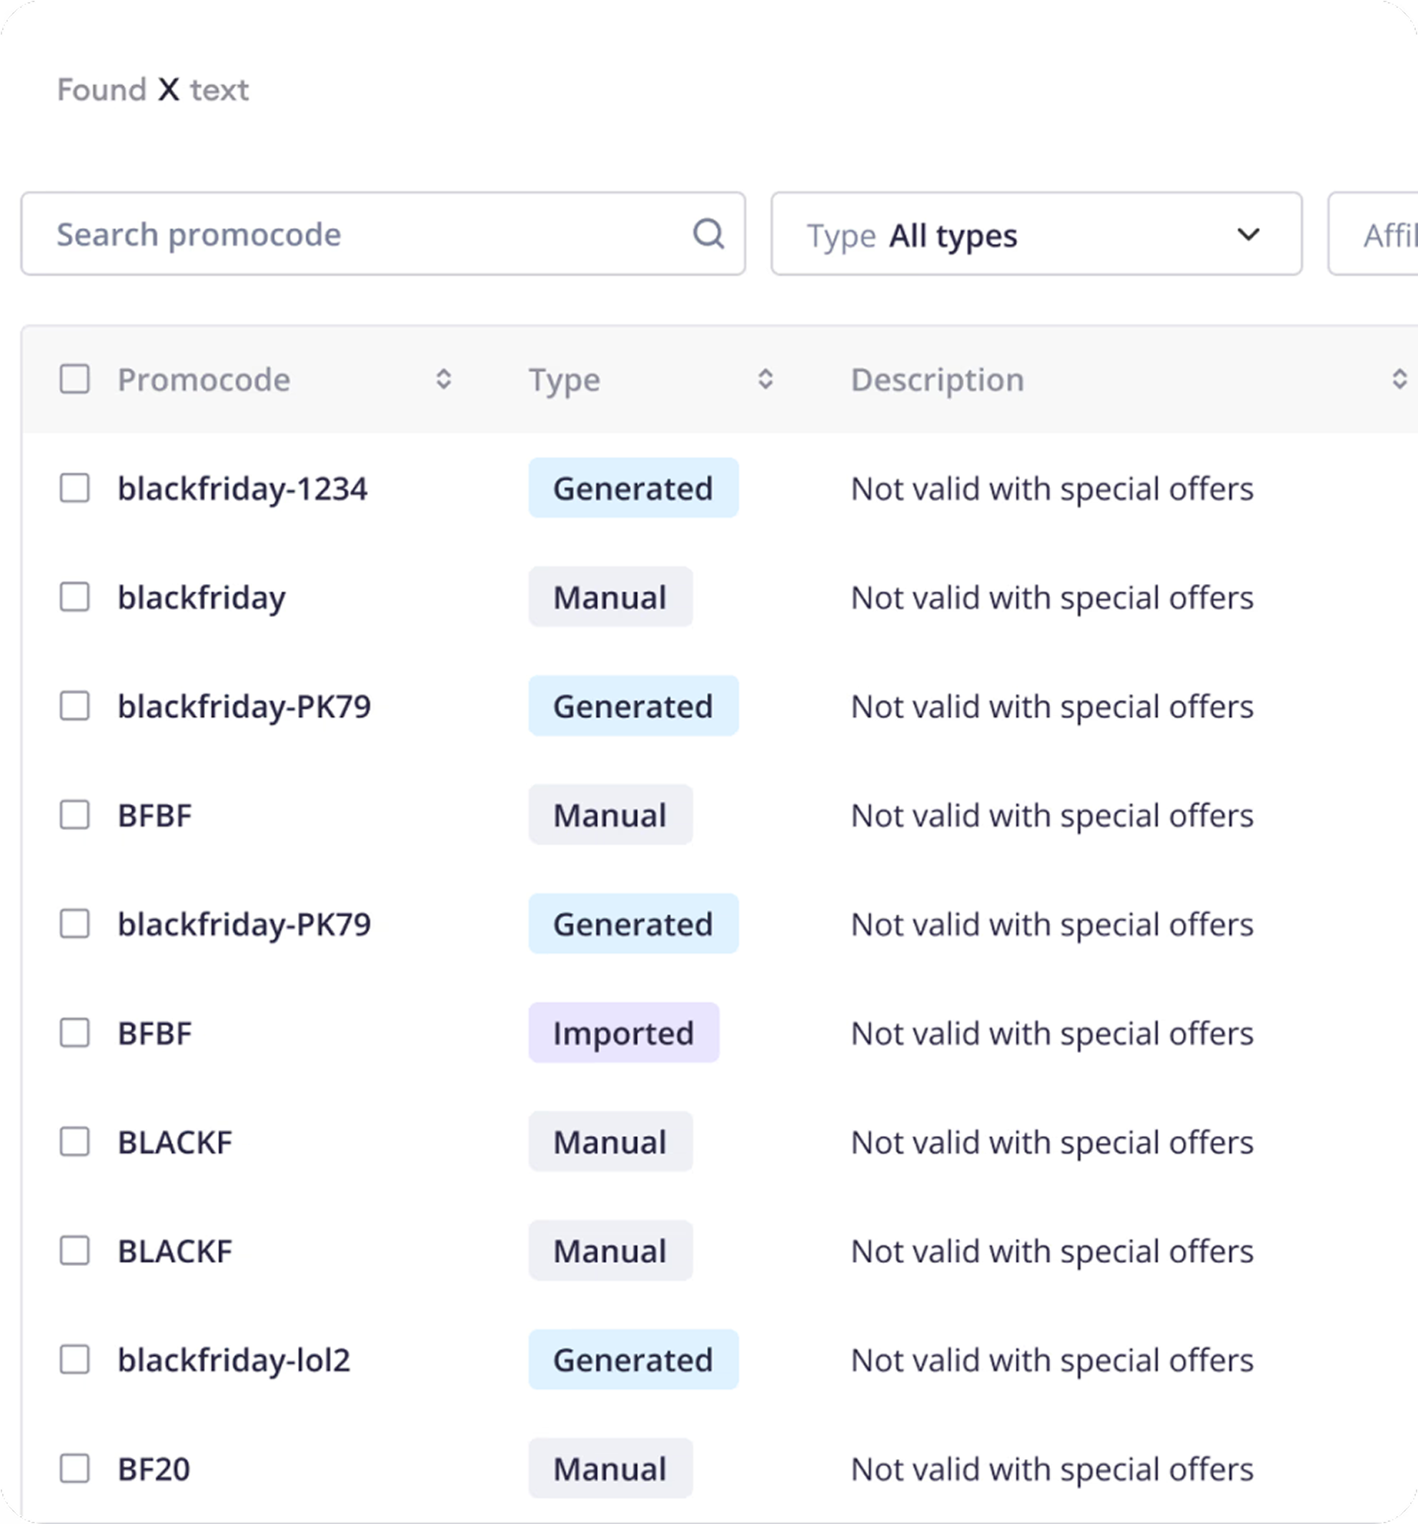
Task: Click the Imported type badge
Action: click(x=624, y=1033)
